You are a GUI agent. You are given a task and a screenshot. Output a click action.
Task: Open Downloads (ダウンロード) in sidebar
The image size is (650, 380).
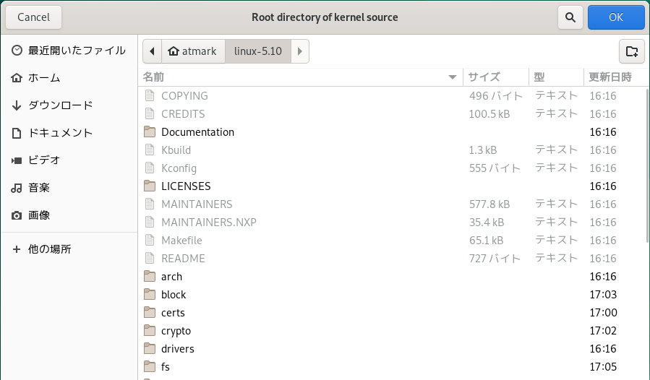(60, 105)
